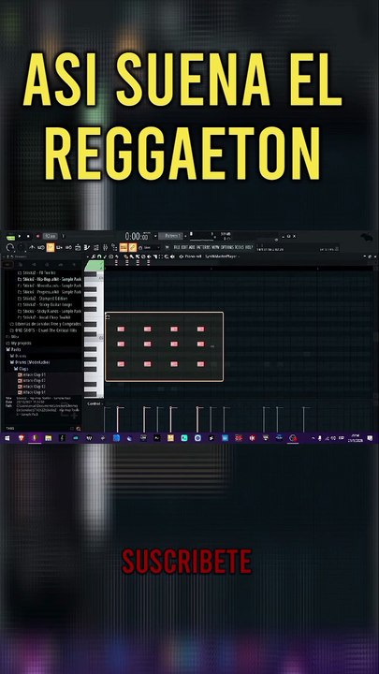Viewport: 379px width, 674px height.
Task: Open the PATTERNS menu
Action: (203, 247)
